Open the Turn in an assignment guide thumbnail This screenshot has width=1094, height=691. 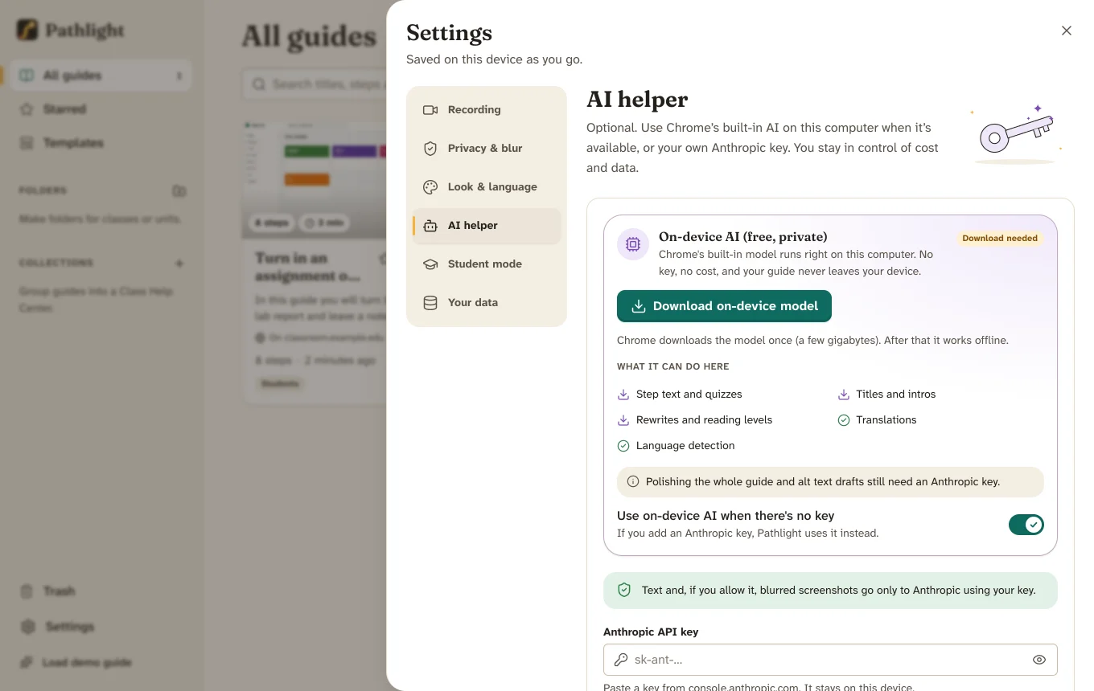click(x=315, y=180)
